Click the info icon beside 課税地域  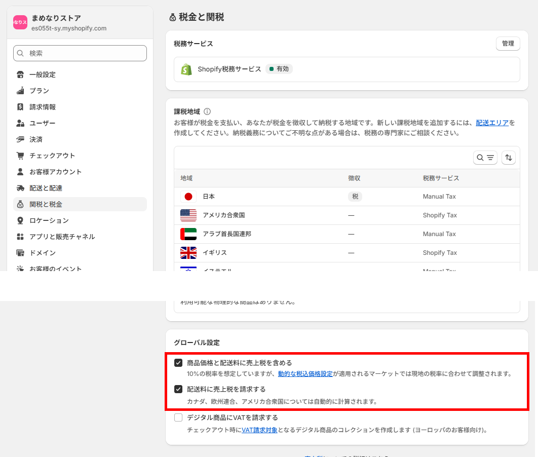[x=207, y=111]
